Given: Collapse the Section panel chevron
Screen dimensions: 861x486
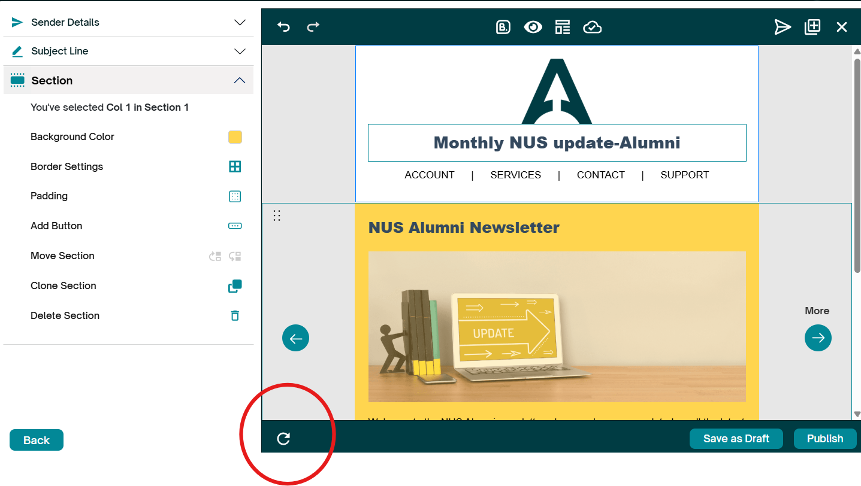Looking at the screenshot, I should (240, 80).
